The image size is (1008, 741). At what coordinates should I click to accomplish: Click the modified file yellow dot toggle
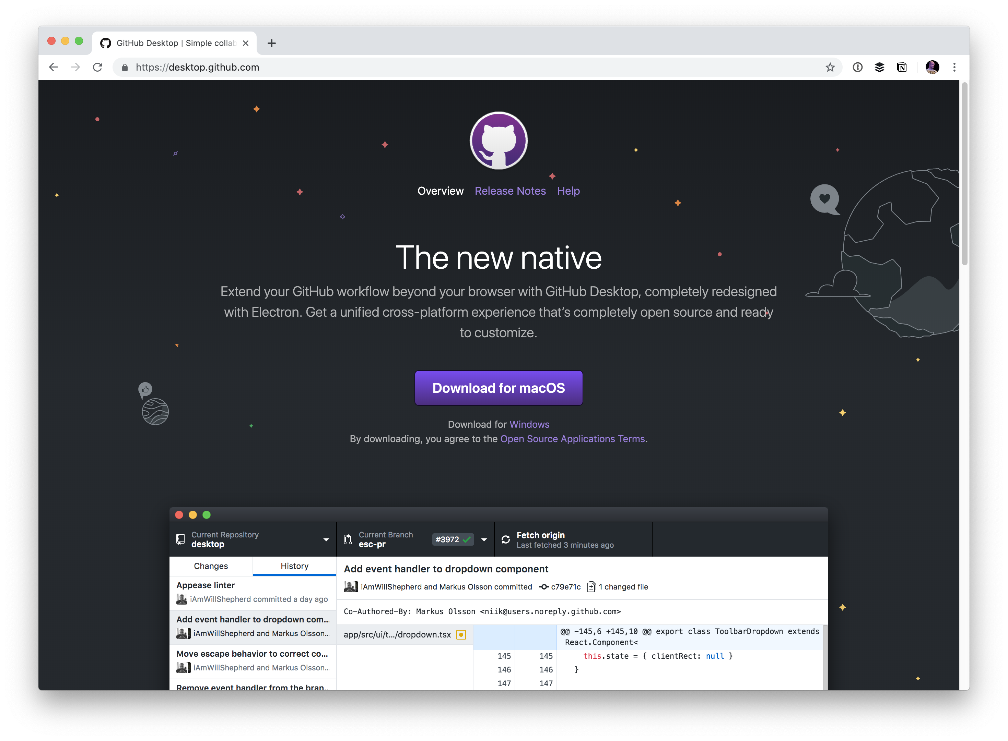[x=463, y=634]
